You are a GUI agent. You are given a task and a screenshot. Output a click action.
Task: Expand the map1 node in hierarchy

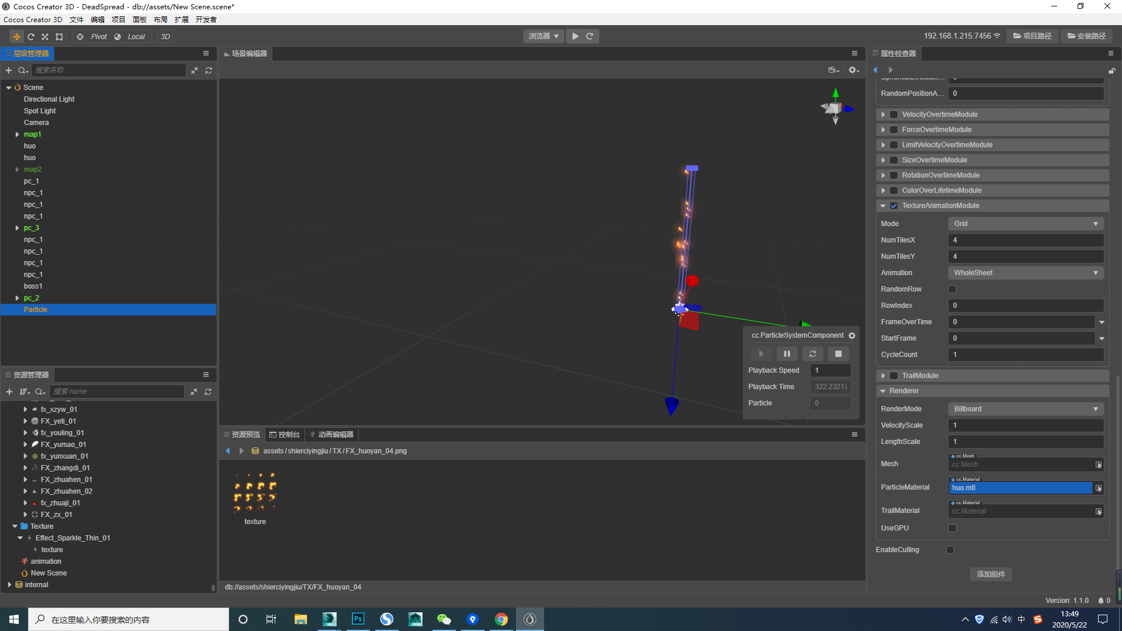tap(17, 134)
